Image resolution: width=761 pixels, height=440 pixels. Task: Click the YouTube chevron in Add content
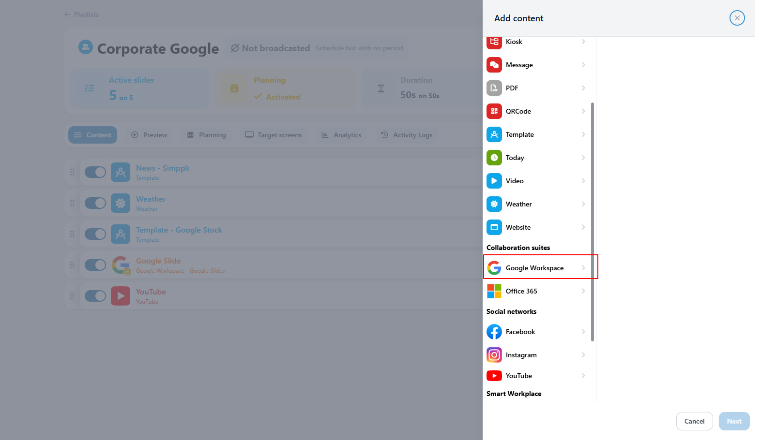[583, 376]
